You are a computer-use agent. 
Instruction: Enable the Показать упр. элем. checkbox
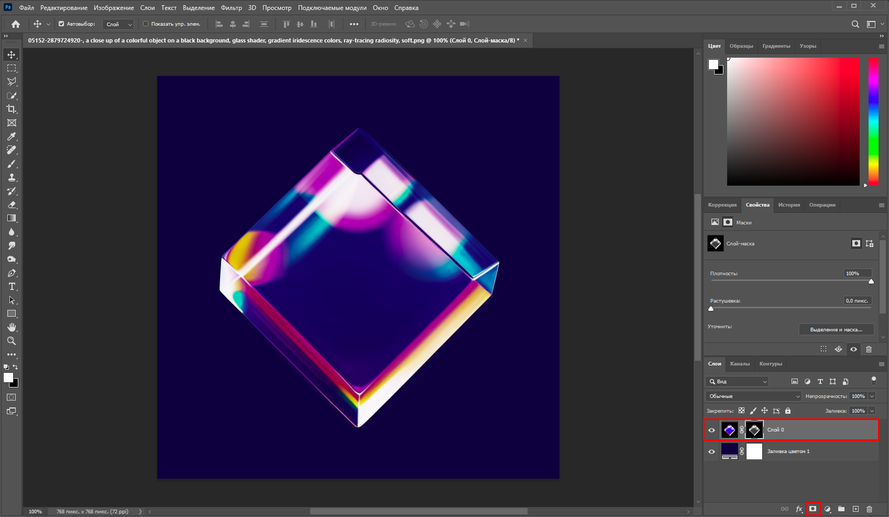pos(145,24)
